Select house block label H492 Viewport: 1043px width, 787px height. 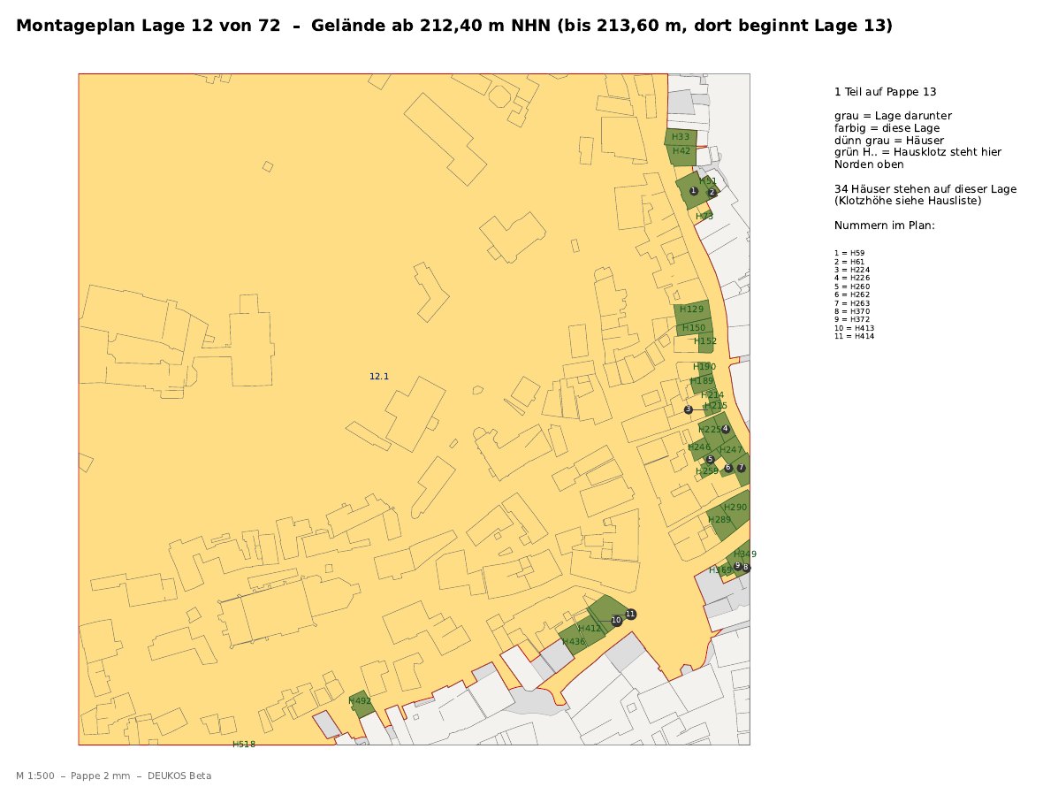360,700
